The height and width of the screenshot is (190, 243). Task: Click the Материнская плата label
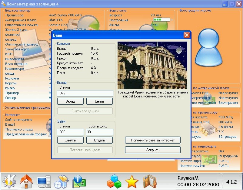tap(21, 20)
